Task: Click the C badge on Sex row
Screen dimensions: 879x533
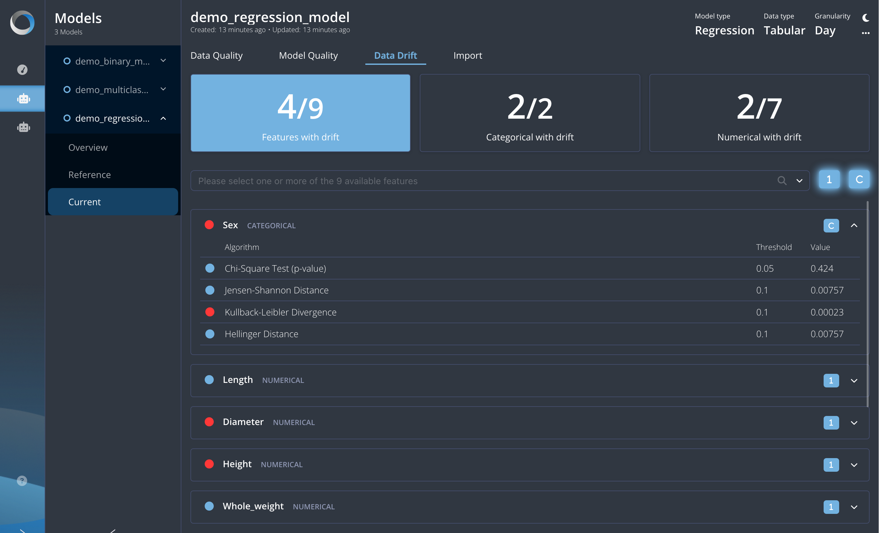Action: [x=831, y=226]
